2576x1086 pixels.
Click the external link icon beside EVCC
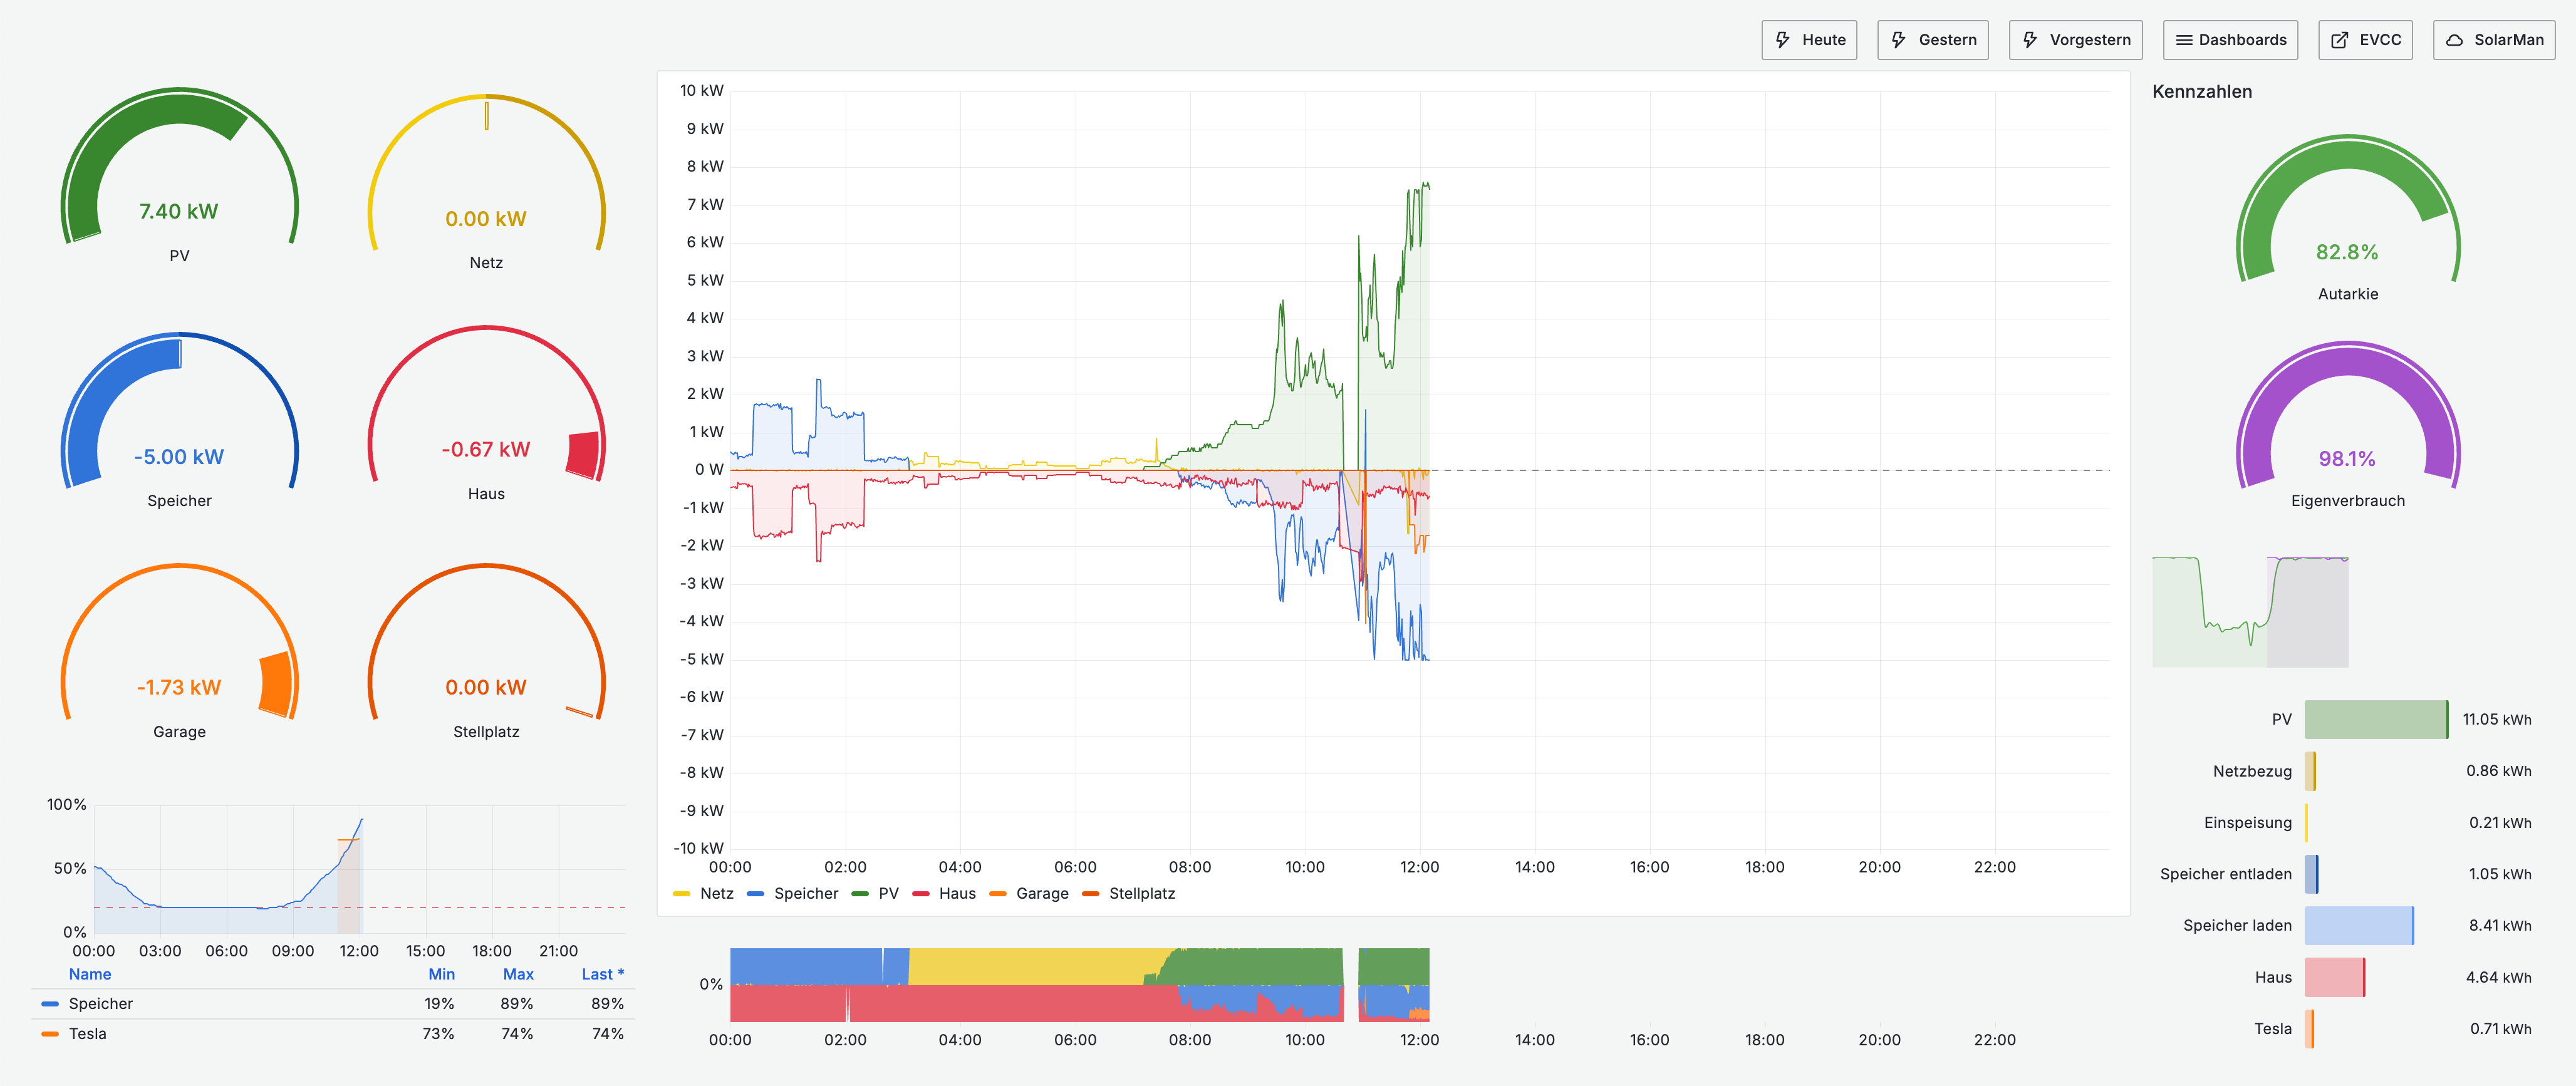[2340, 40]
